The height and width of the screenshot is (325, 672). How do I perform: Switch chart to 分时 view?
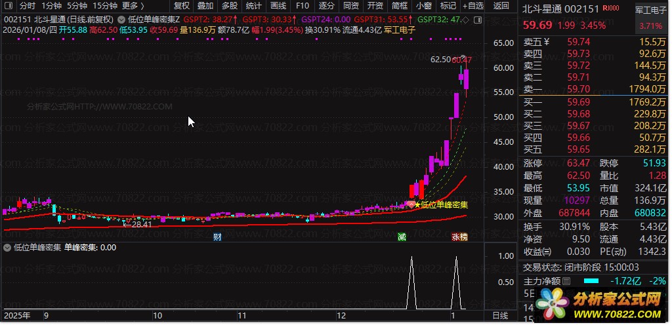pos(28,5)
